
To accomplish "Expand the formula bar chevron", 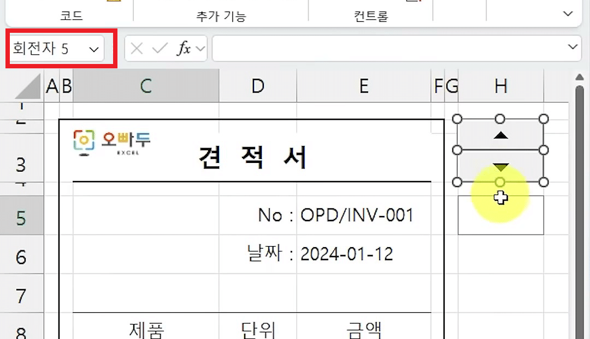I will [573, 47].
